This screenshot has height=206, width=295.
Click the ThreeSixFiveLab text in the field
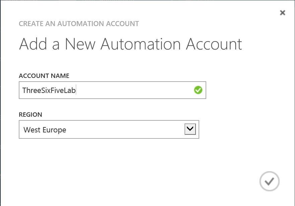point(50,90)
